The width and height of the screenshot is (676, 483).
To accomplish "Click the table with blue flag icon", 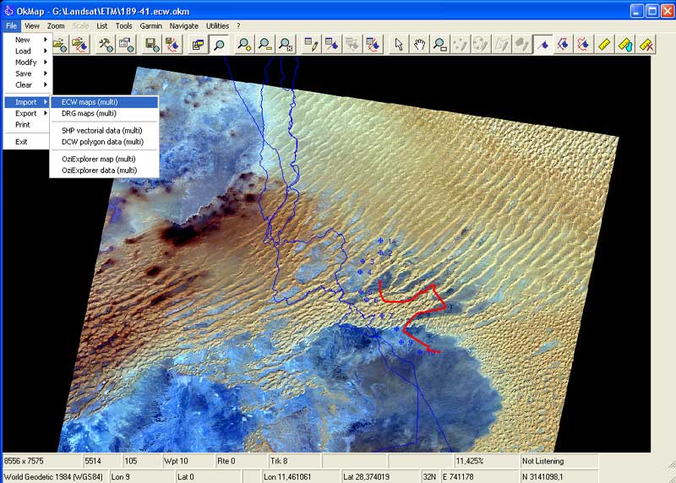I will coord(331,45).
